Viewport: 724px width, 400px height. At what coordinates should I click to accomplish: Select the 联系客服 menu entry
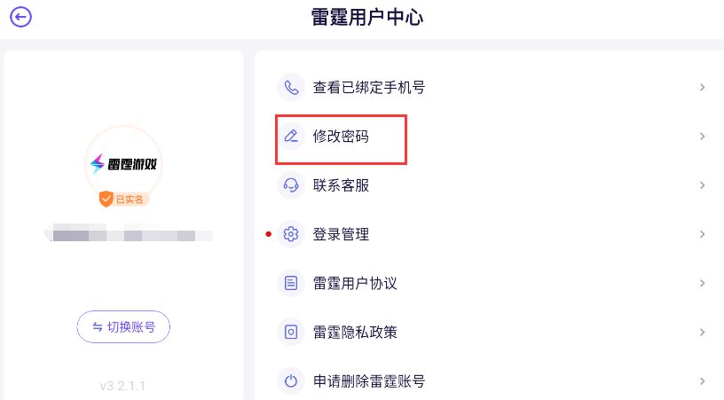pos(341,185)
